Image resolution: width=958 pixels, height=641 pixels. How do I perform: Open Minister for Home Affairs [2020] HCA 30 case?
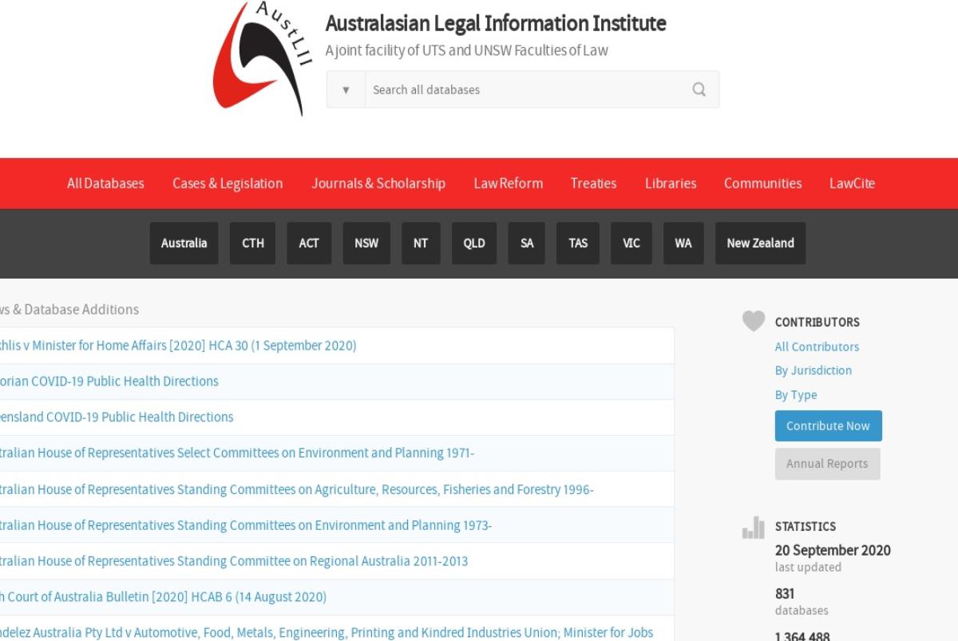click(x=177, y=346)
